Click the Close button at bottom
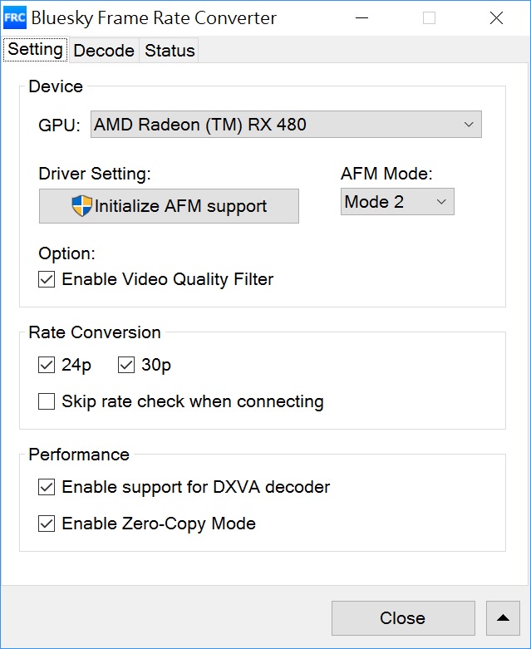The image size is (531, 649). pyautogui.click(x=403, y=618)
